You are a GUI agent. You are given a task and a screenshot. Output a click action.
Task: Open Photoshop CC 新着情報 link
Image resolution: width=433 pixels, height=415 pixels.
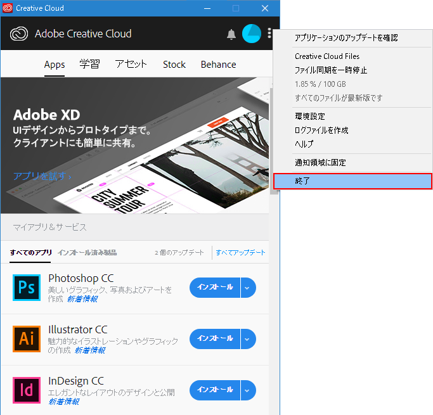pos(82,299)
